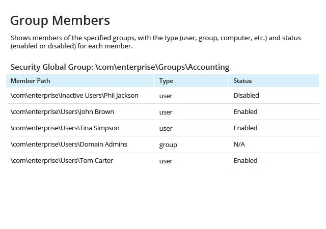Image resolution: width=326 pixels, height=229 pixels.
Task: Click Enabled status for John Brown
Action: pos(246,111)
